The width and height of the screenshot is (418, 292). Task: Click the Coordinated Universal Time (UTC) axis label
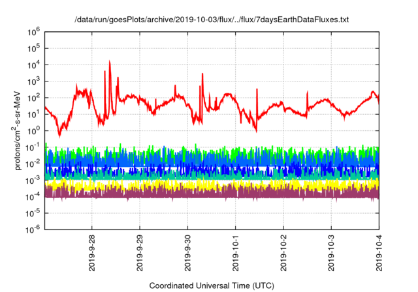click(x=212, y=285)
